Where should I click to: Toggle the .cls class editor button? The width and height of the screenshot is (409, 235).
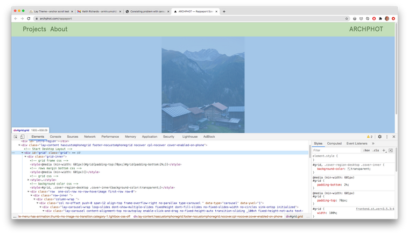point(376,151)
